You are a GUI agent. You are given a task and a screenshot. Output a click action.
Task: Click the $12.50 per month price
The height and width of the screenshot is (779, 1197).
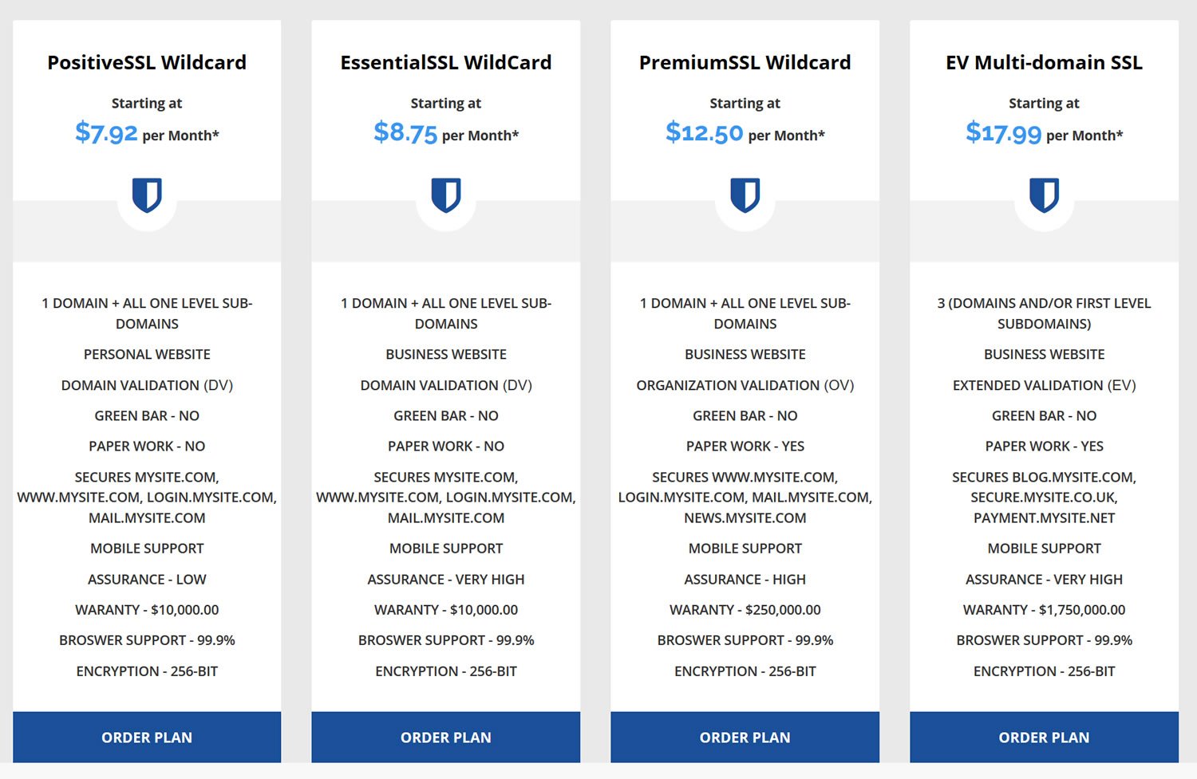click(745, 132)
